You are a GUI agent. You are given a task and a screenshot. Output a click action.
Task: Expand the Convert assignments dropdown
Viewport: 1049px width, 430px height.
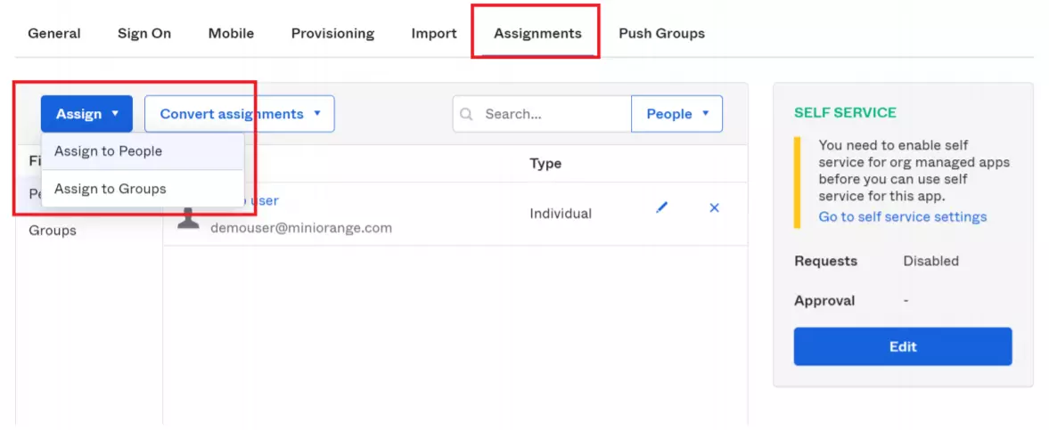(x=240, y=114)
